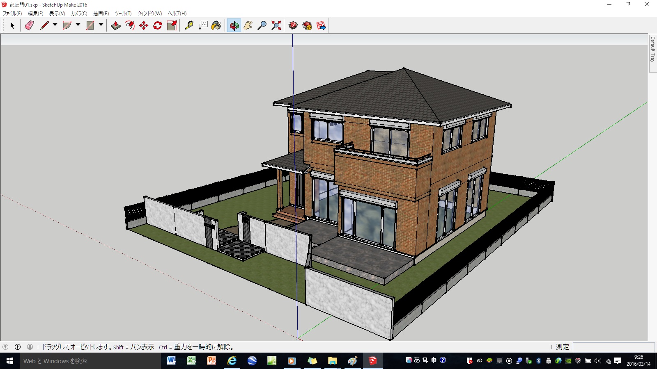Viewport: 657px width, 369px height.
Task: Pick the pink Eraser tool
Action: coord(29,25)
